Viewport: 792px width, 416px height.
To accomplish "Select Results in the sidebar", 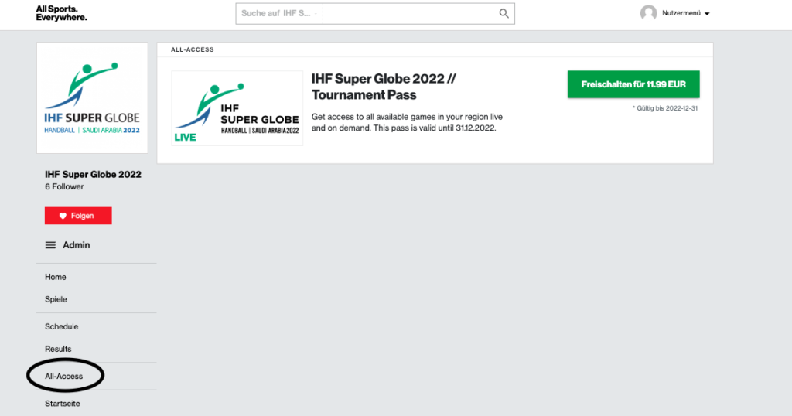I will point(58,349).
